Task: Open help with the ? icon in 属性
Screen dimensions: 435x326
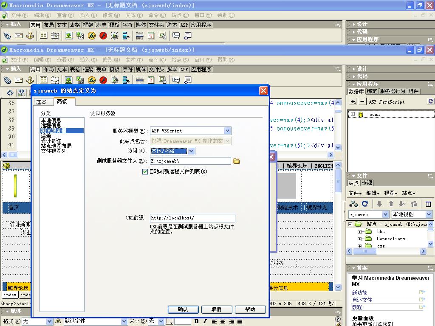Action: coord(338,319)
